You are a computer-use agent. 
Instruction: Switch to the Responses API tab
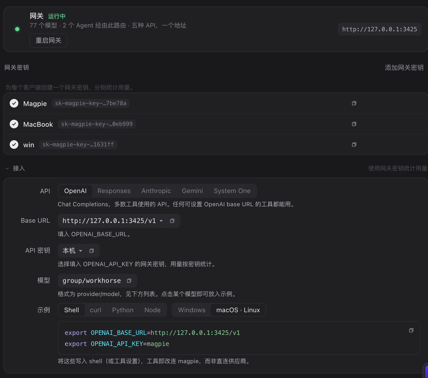point(114,191)
